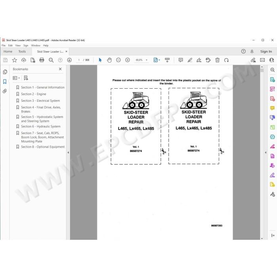Click the collapse pane icon at bottom right
The width and height of the screenshot is (277, 277).
[273, 235]
